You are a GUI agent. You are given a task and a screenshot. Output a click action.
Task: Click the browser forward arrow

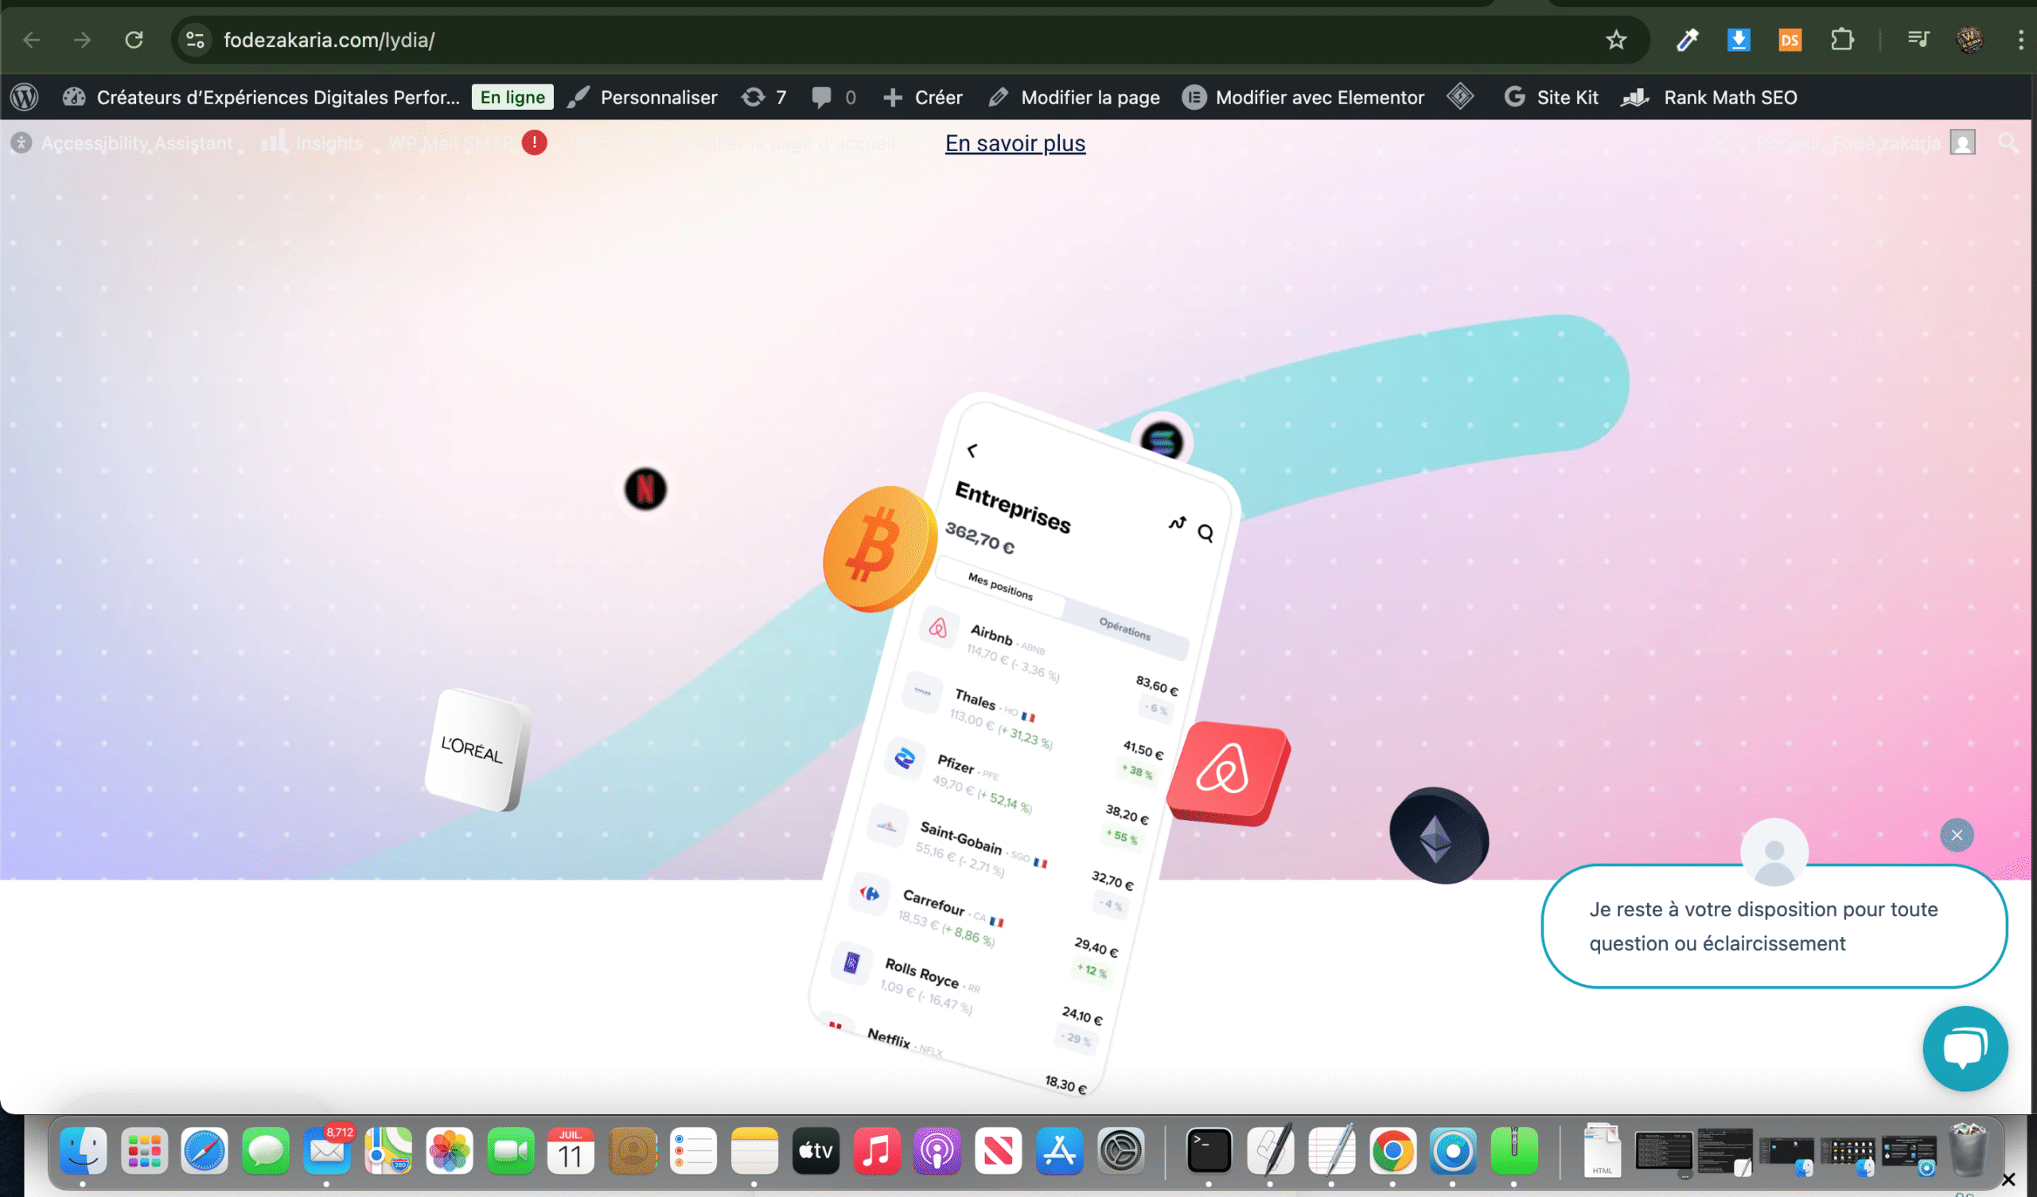coord(83,40)
